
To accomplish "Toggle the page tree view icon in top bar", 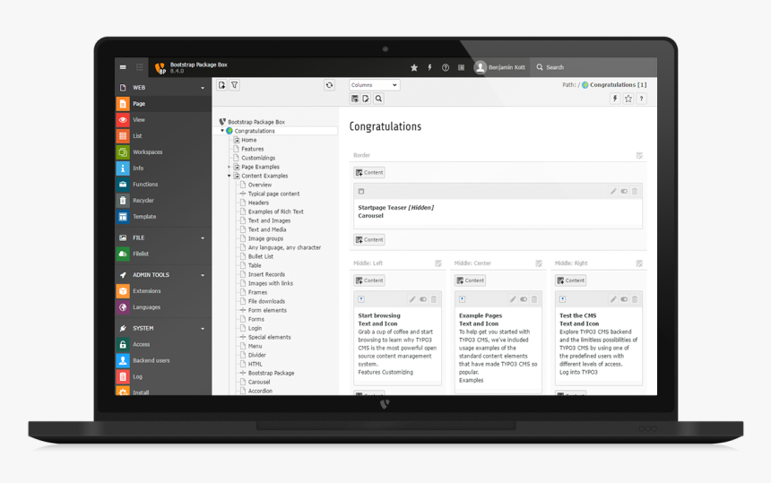I will (140, 67).
